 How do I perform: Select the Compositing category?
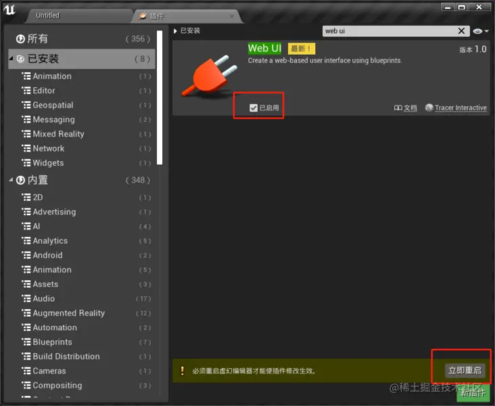[x=82, y=386]
